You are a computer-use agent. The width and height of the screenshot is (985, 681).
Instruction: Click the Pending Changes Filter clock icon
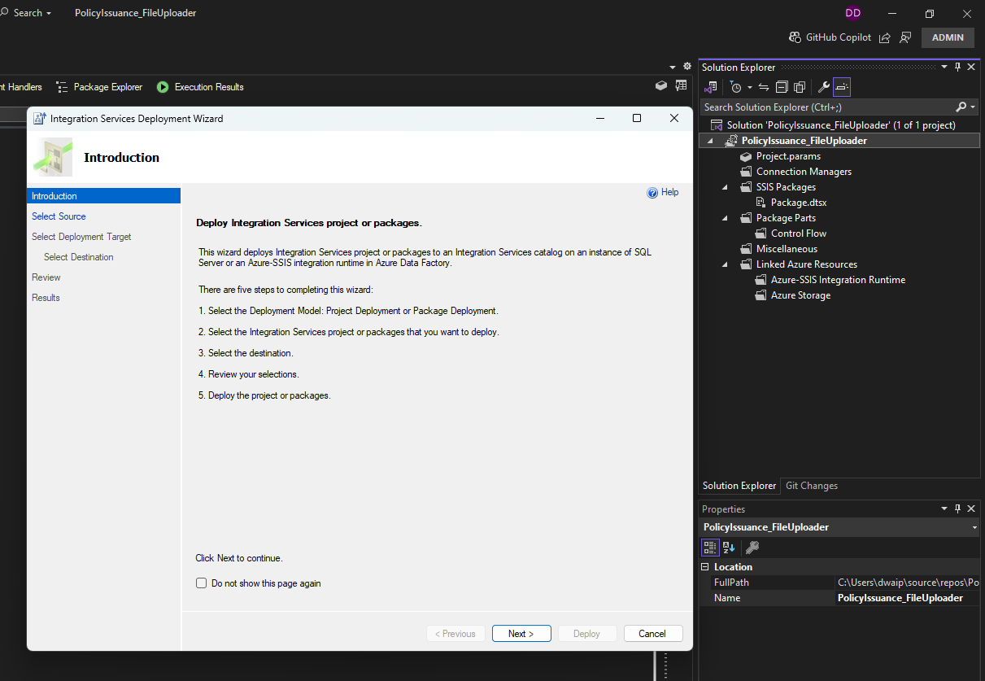(x=735, y=87)
